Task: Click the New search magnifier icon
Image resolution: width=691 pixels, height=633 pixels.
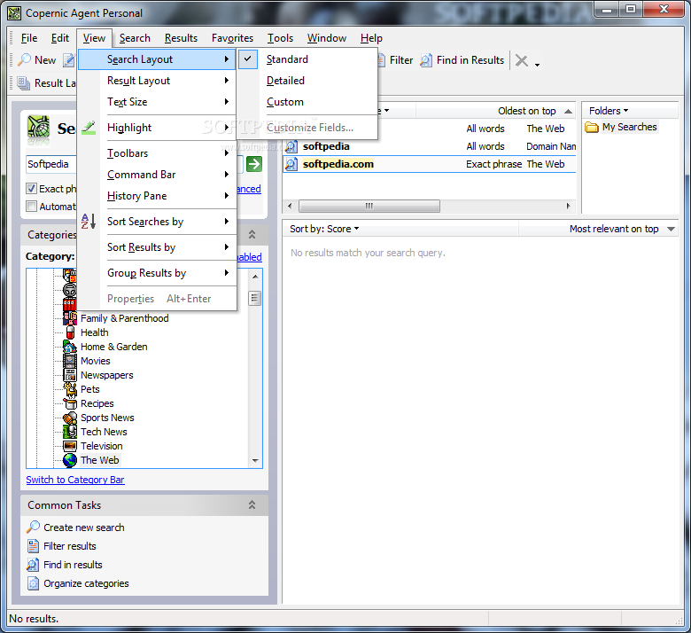Action: pos(24,60)
